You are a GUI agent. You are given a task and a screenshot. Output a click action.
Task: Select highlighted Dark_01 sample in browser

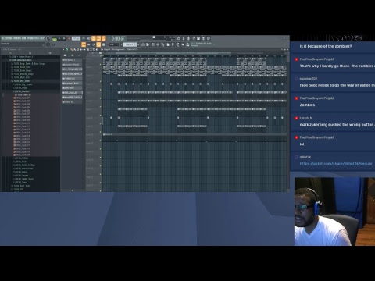(24, 94)
